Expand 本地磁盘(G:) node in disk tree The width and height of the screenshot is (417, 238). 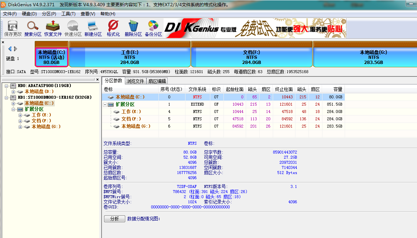20,127
